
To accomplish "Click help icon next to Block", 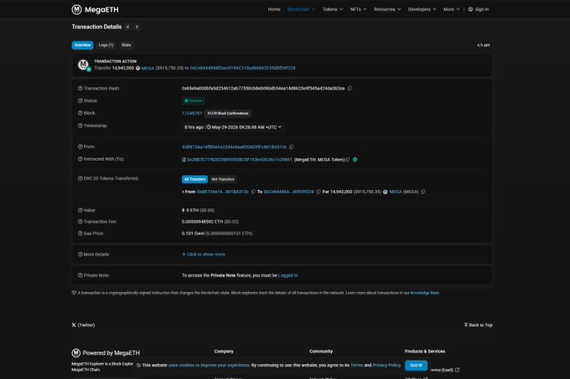I will coord(80,113).
